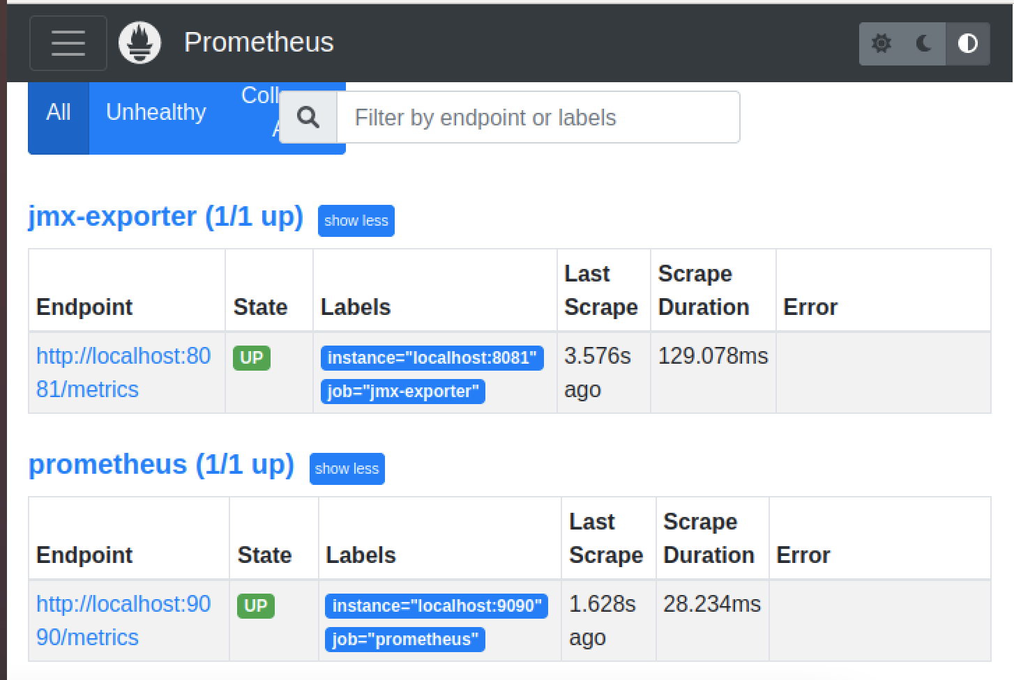Collapse jmx-exporter with show less
Screen dimensions: 1014x680
356,221
